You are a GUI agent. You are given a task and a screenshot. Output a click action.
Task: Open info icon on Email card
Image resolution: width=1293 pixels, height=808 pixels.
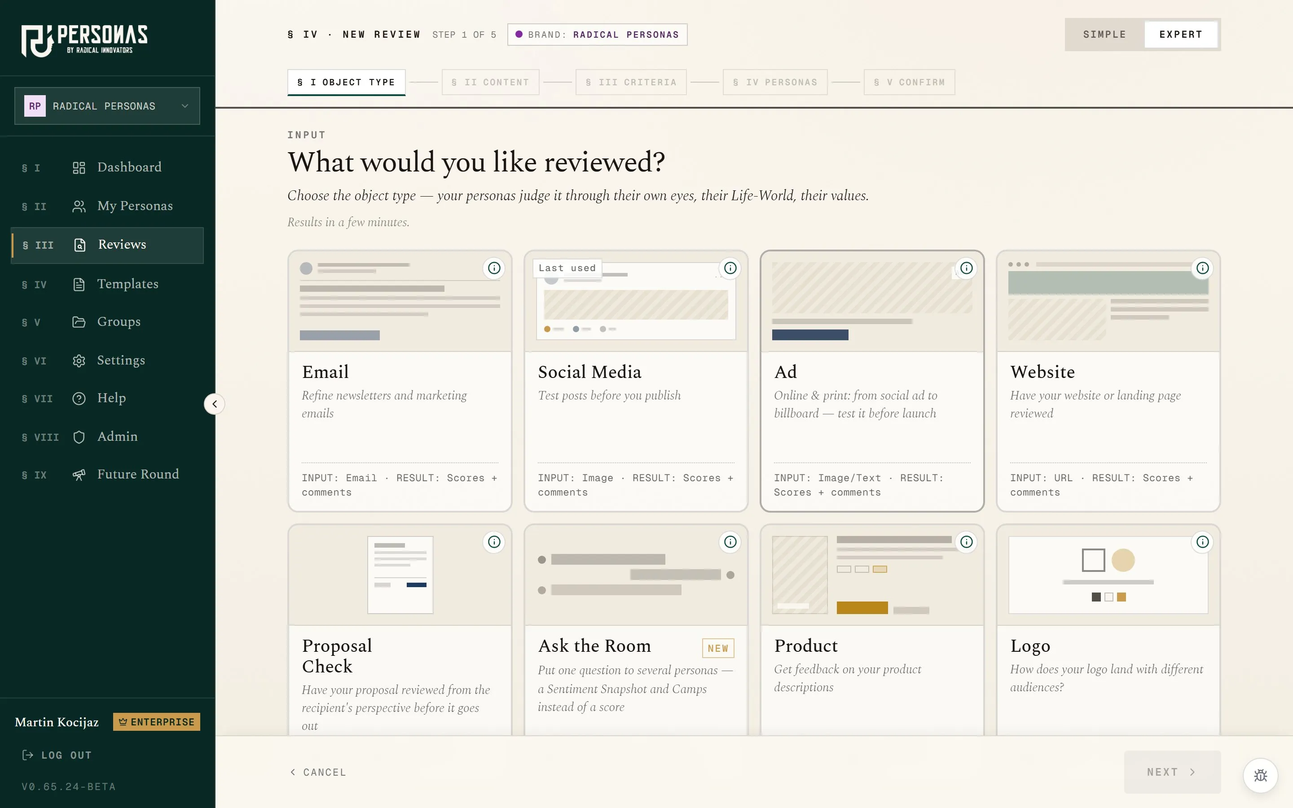click(494, 268)
